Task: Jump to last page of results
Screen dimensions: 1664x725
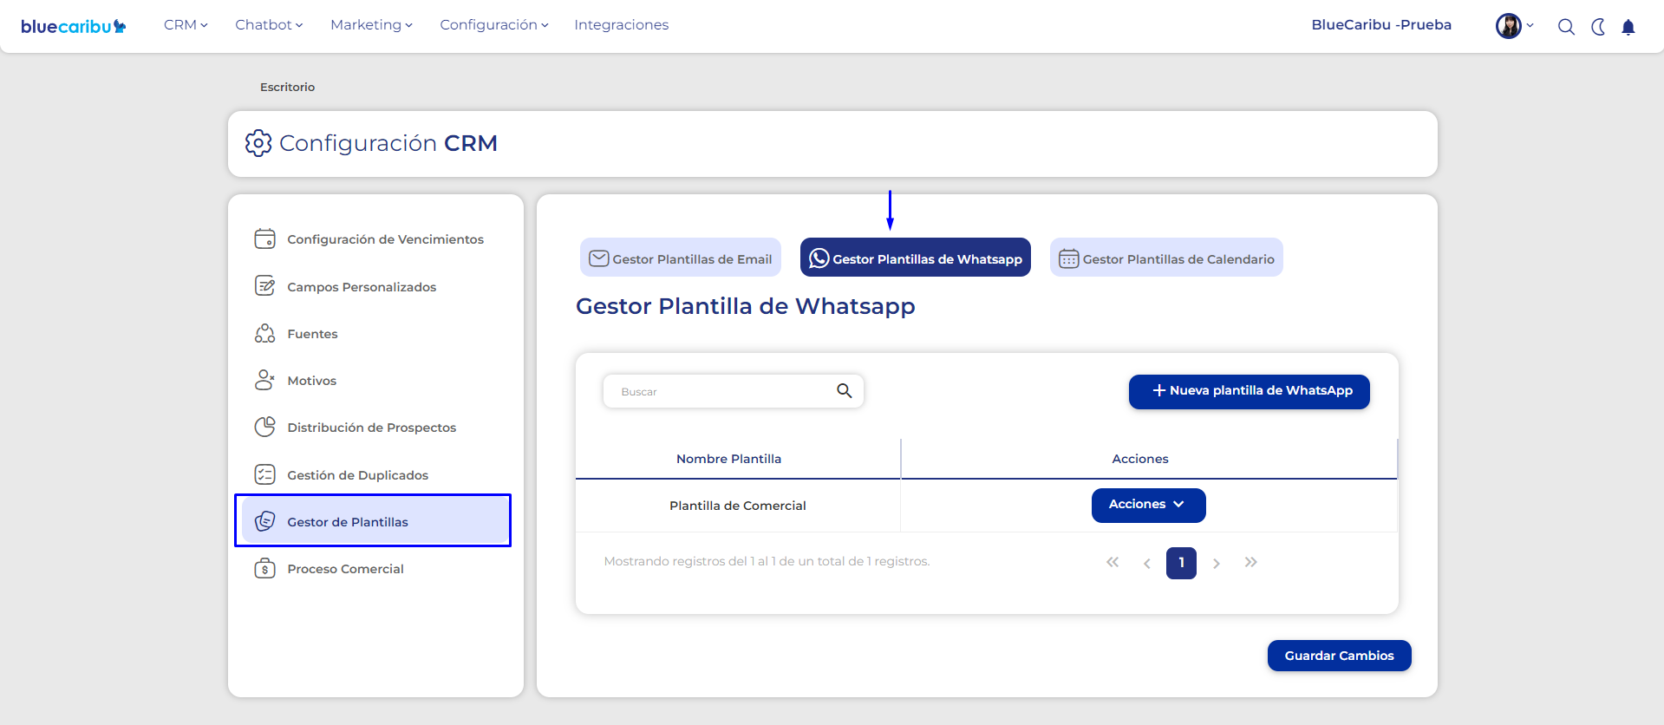Action: [x=1251, y=563]
